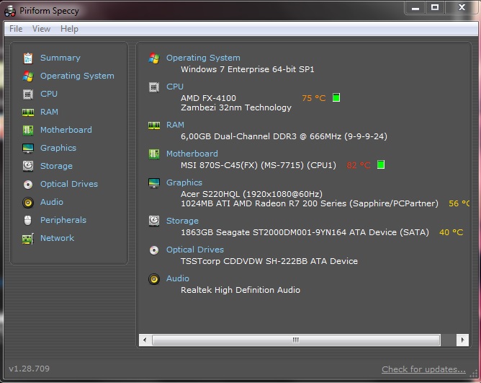The width and height of the screenshot is (481, 383).
Task: Click the Graphics monitor icon in summary panel
Action: coord(154,183)
